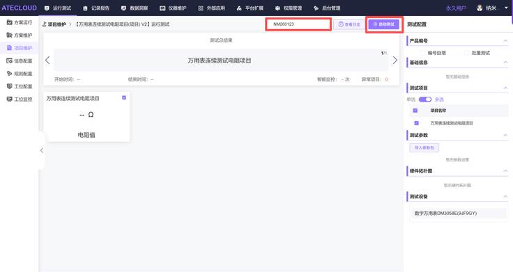Click the 结束时间 label
513x272 pixels.
(138, 79)
